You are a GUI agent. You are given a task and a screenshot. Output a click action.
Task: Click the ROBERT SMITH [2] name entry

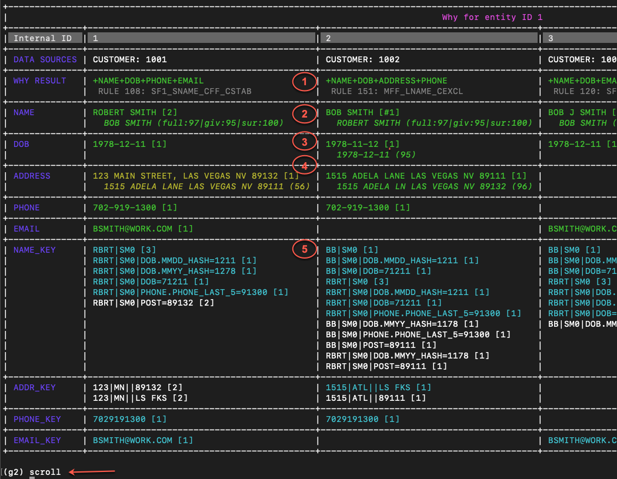(135, 112)
